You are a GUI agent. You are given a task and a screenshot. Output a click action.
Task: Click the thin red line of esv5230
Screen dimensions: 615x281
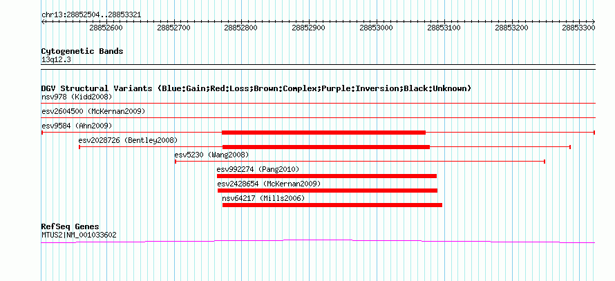pyautogui.click(x=359, y=162)
